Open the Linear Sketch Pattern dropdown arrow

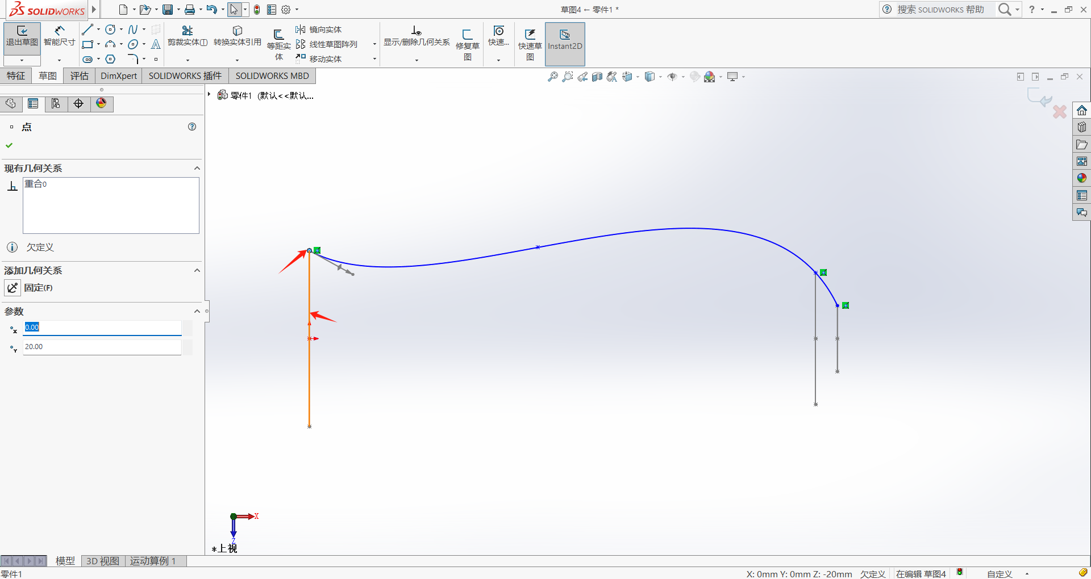[x=374, y=44]
